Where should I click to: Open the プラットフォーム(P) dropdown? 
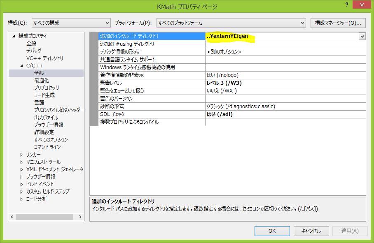231,23
